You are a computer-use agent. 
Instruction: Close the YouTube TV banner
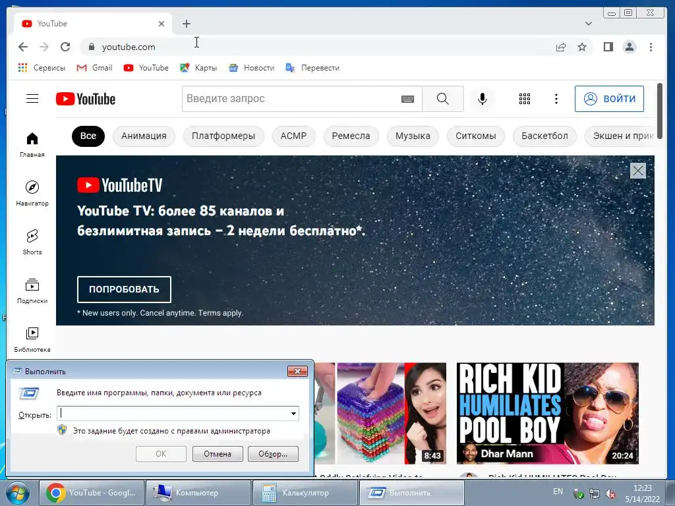point(637,171)
